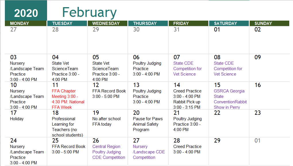The height and width of the screenshot is (166, 293).
Task: Select the SATURDAY column header
Action: click(x=226, y=23)
